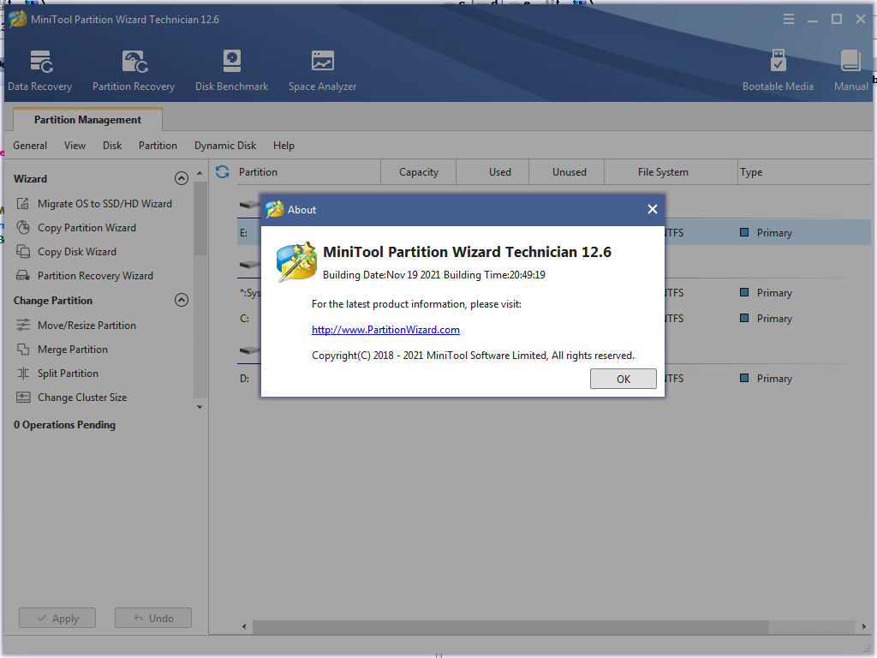Click the horizontal scrollbar thumb

point(510,626)
